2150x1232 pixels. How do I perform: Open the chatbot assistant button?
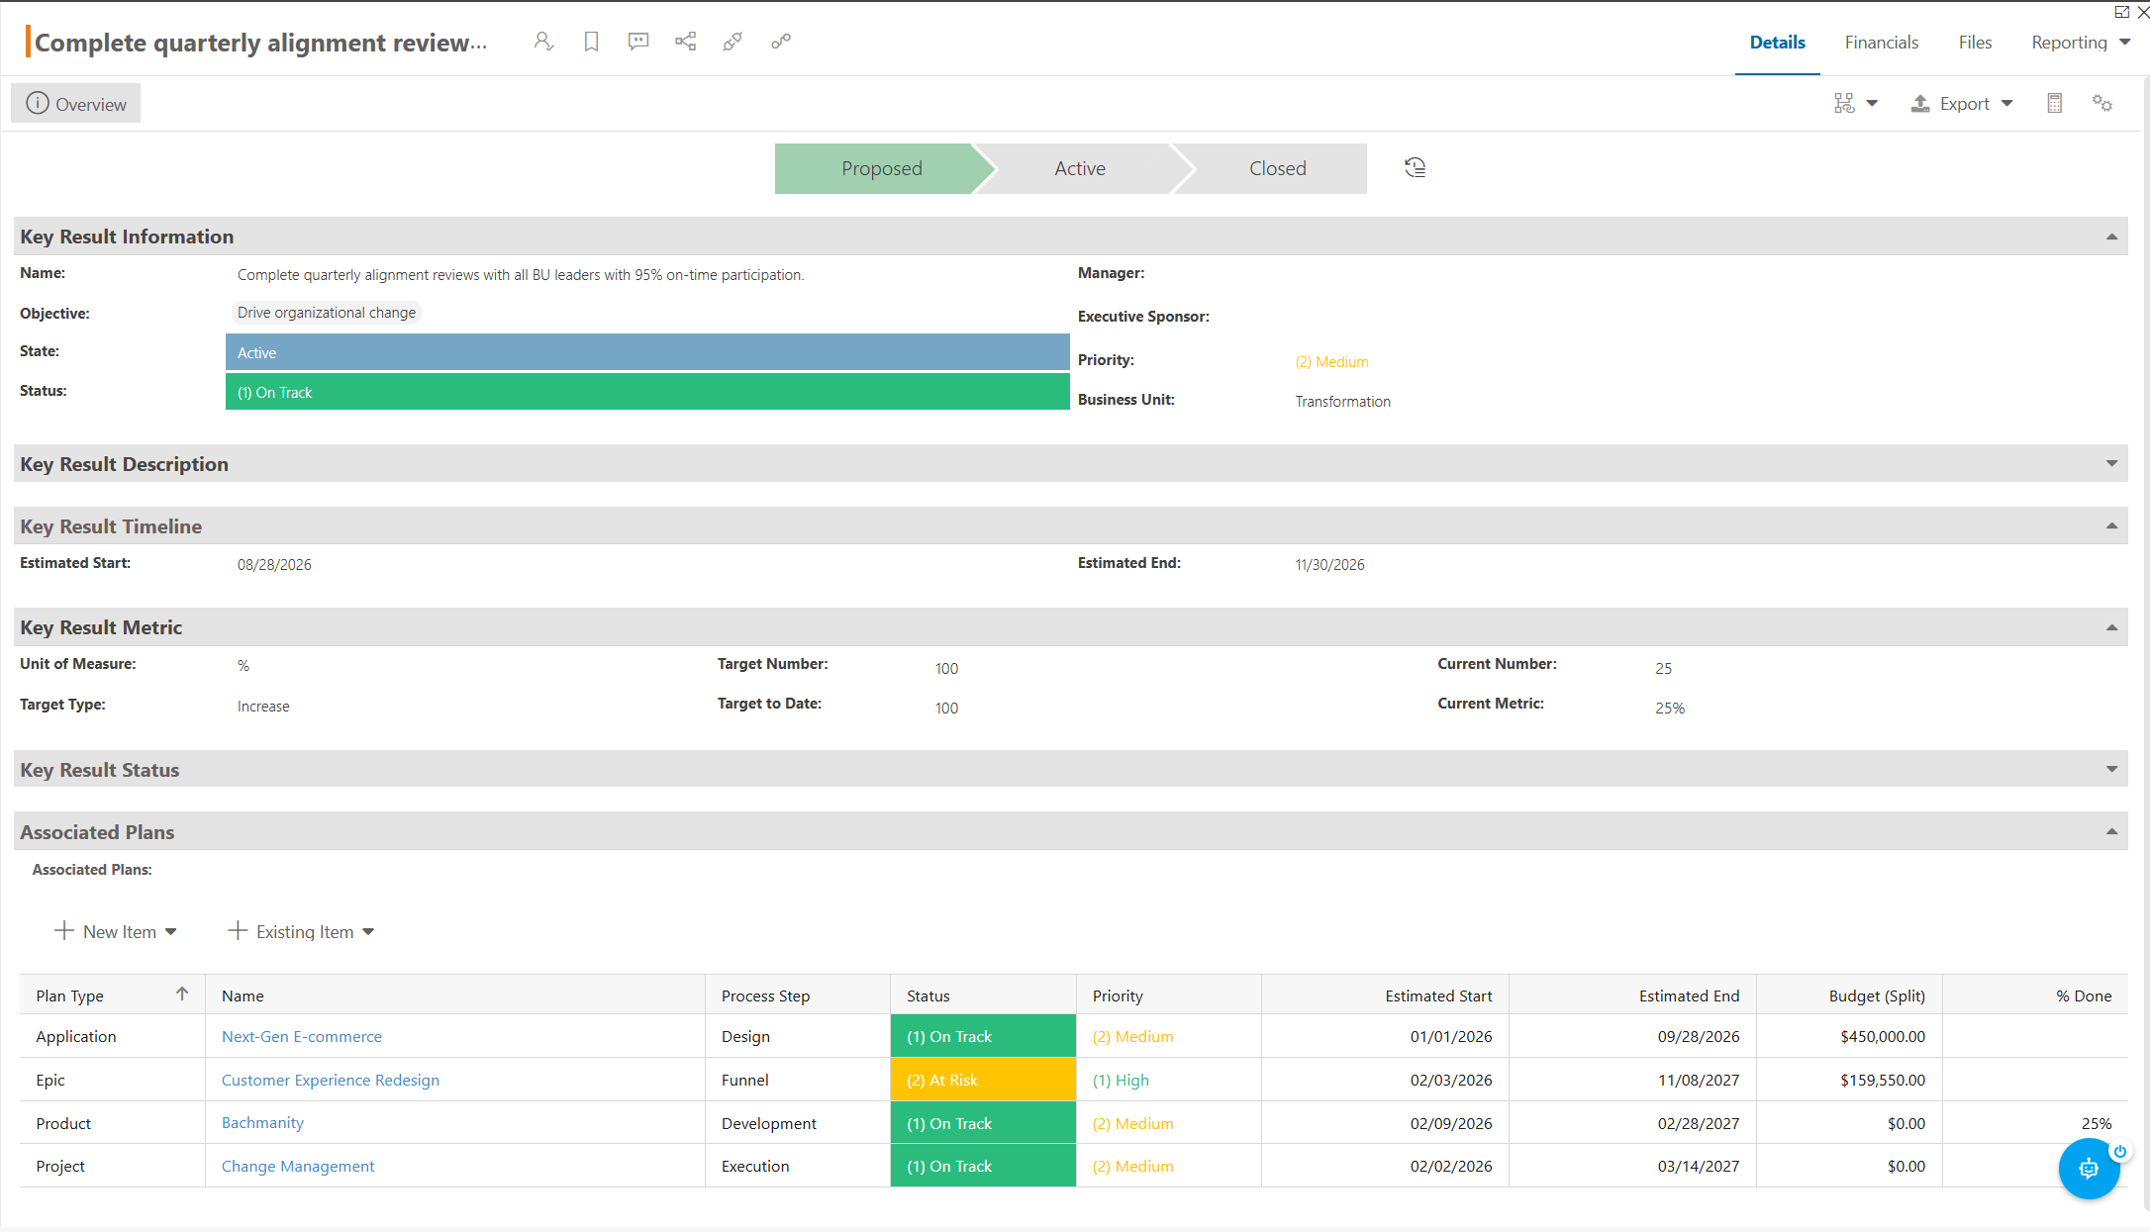click(x=2089, y=1169)
